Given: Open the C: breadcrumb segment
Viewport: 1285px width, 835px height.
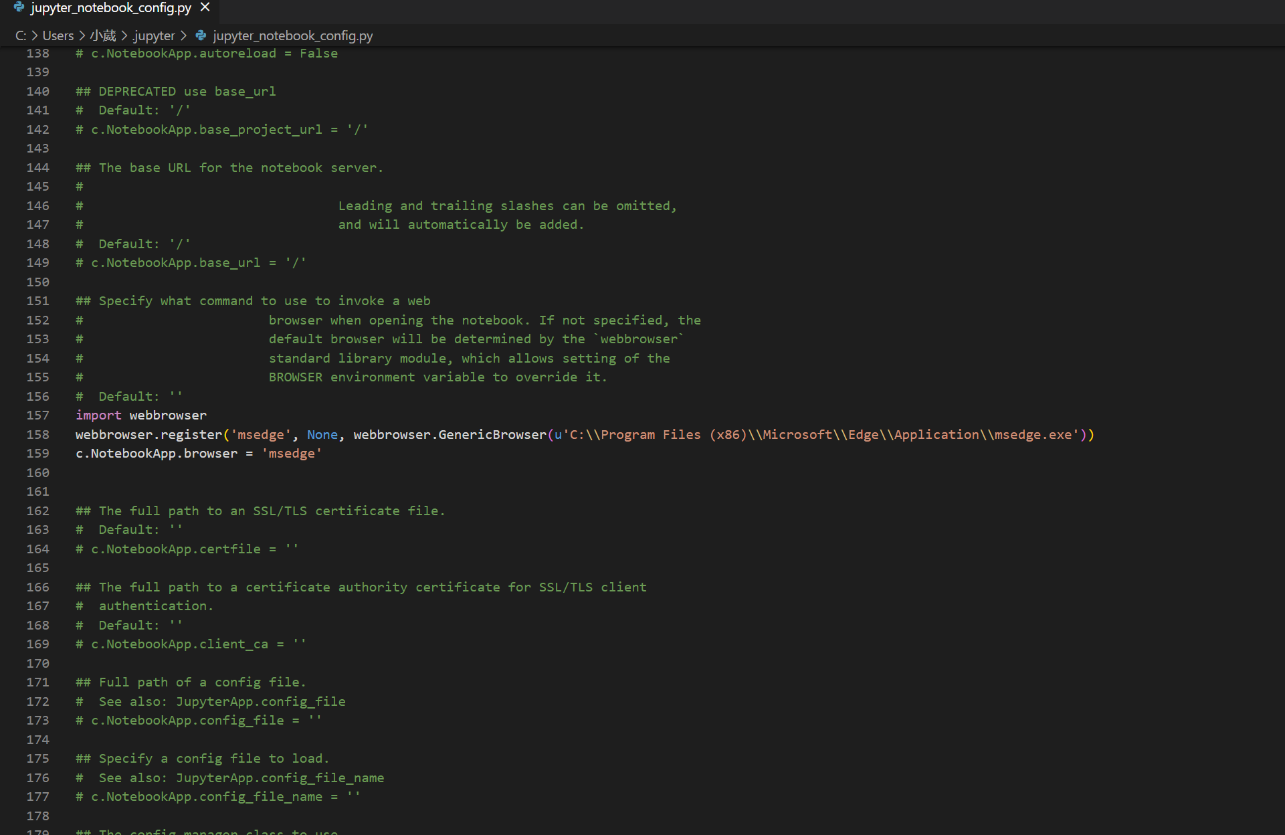Looking at the screenshot, I should pyautogui.click(x=21, y=35).
